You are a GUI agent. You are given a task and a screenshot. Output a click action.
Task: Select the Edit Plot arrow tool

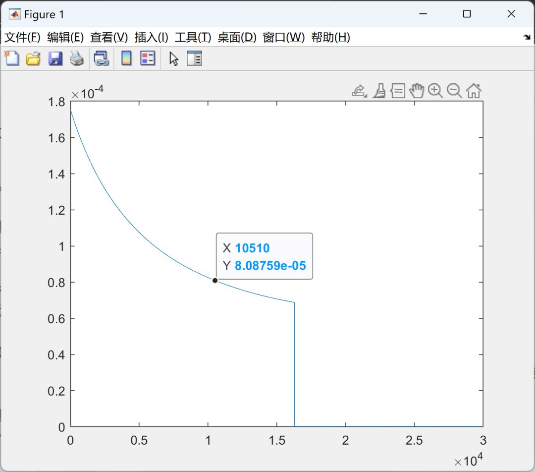pyautogui.click(x=174, y=59)
